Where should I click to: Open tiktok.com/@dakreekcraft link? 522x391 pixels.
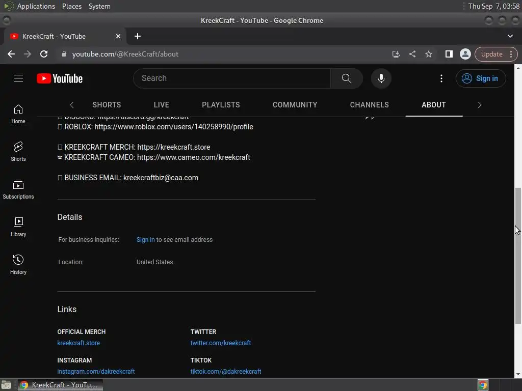(226, 371)
